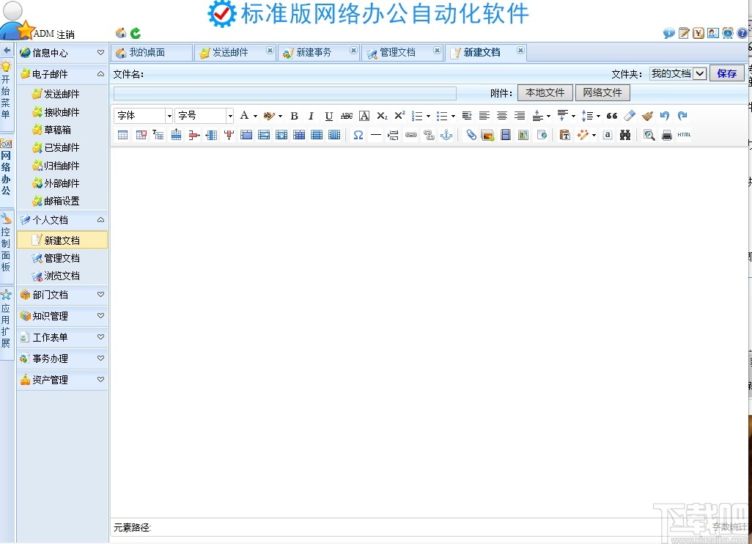Open the 字体 font family dropdown
752x544 pixels.
click(x=143, y=115)
